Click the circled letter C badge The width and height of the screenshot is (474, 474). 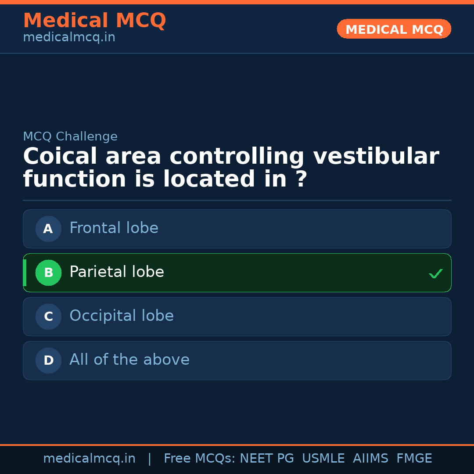pyautogui.click(x=48, y=316)
